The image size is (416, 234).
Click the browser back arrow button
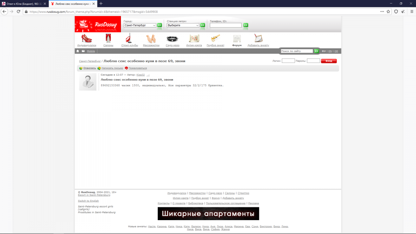5,11
